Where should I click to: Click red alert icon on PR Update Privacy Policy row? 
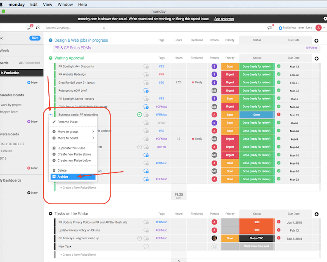click(x=279, y=222)
